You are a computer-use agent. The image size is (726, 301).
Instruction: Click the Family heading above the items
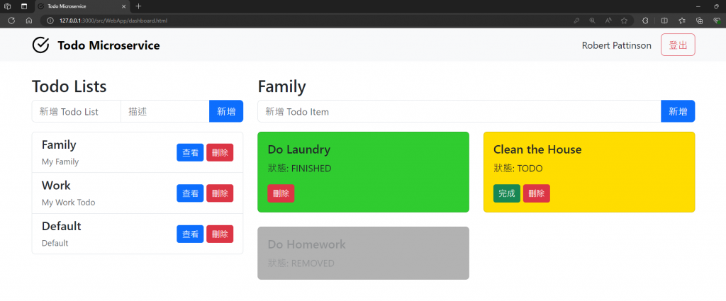click(282, 86)
